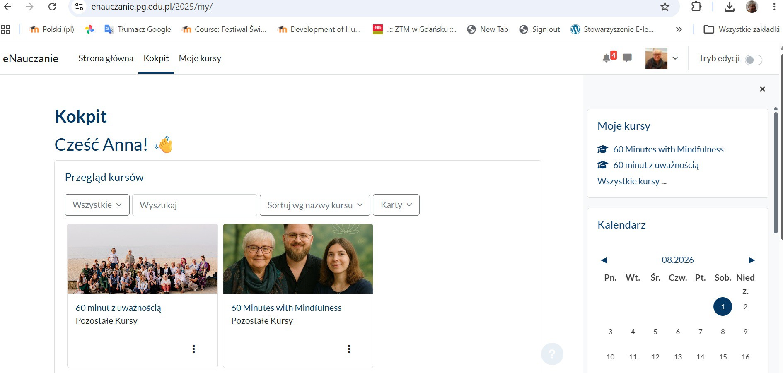Close the right block drawer
Image resolution: width=783 pixels, height=373 pixels.
tap(762, 89)
